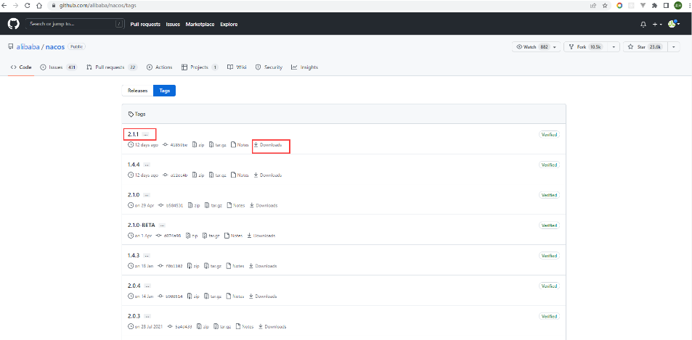Switch to the repository Pull requests tab
Screen dimensions: 692x340
tap(112, 67)
